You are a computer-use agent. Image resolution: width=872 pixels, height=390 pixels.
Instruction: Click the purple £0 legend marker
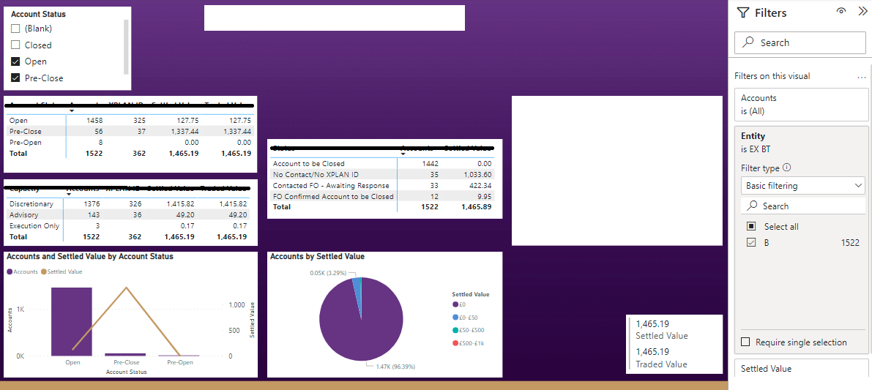455,304
